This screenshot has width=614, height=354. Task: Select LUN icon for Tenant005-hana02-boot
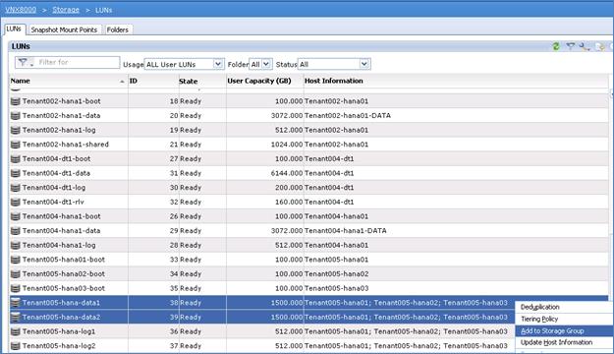pyautogui.click(x=16, y=274)
